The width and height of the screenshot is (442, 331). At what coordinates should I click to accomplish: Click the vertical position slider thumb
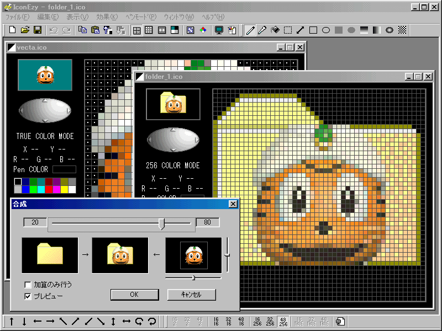pos(227,255)
